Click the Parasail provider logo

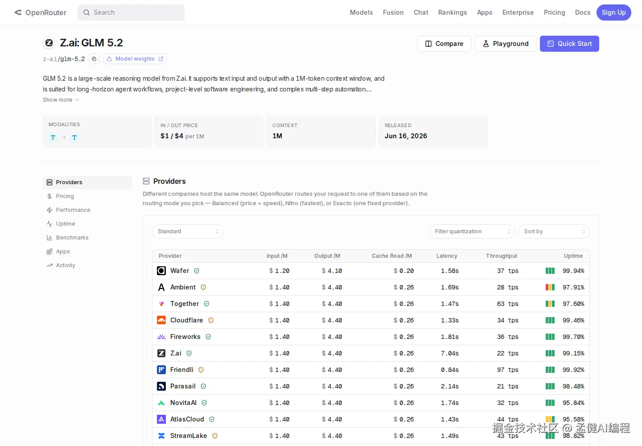point(161,386)
